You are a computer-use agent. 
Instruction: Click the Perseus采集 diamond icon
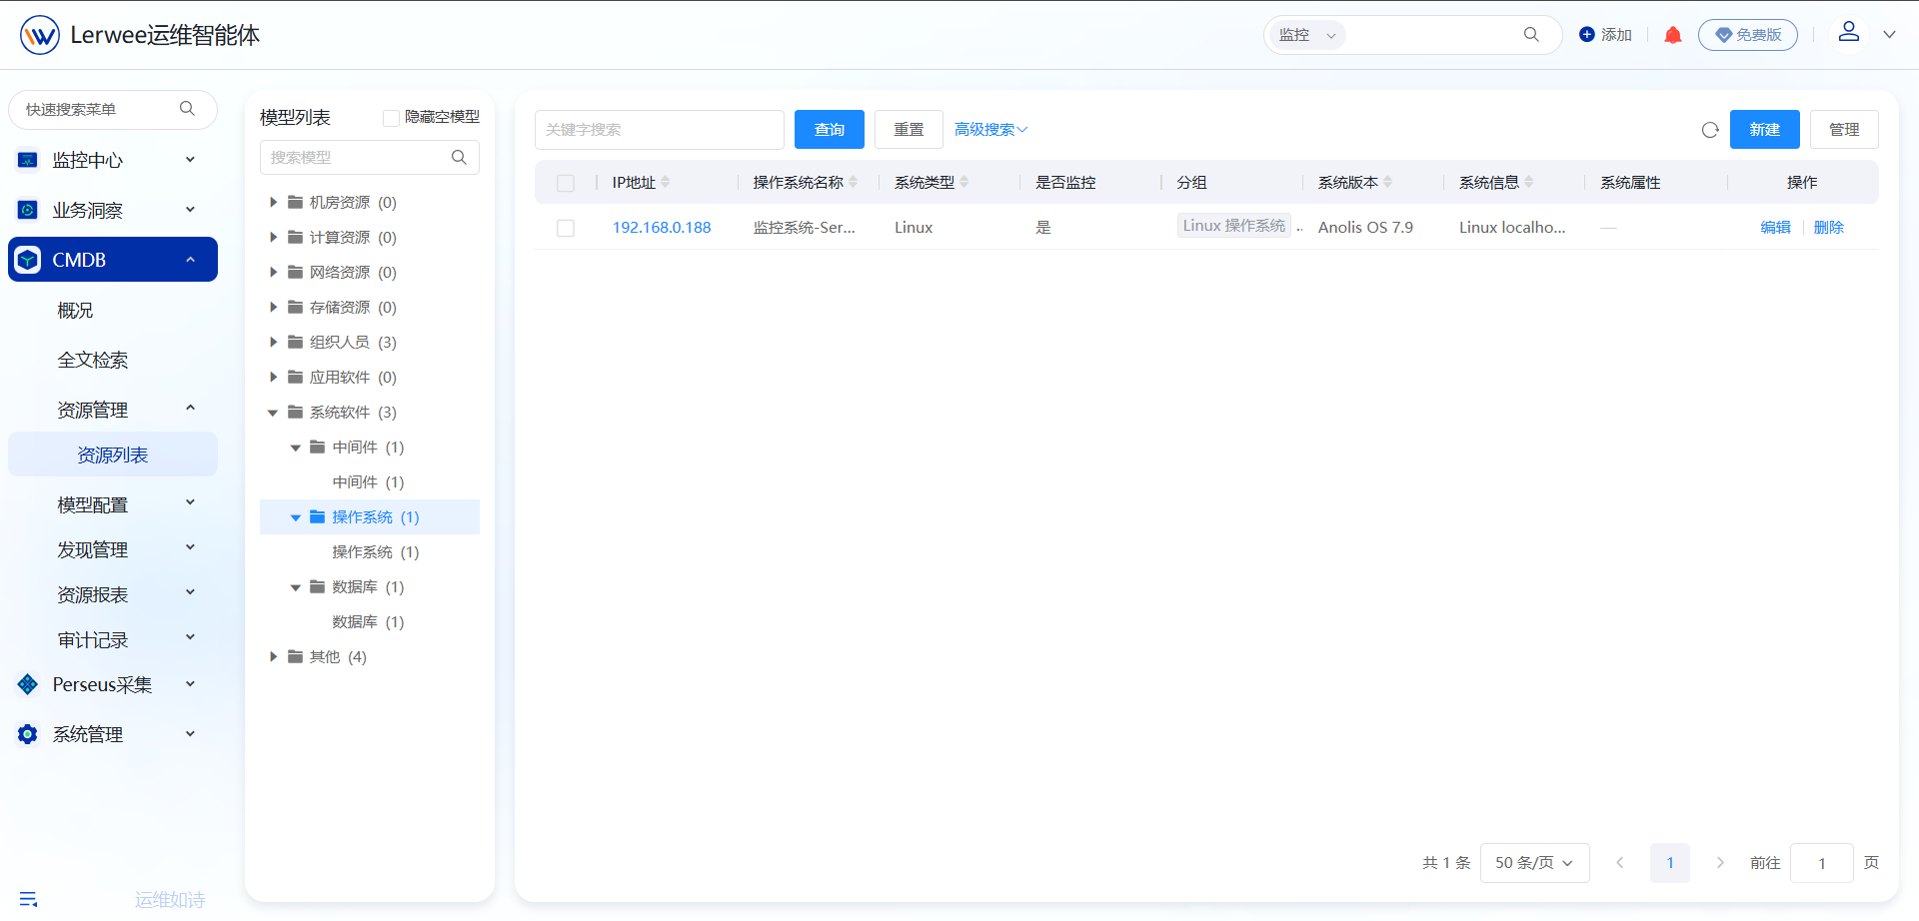(x=28, y=684)
